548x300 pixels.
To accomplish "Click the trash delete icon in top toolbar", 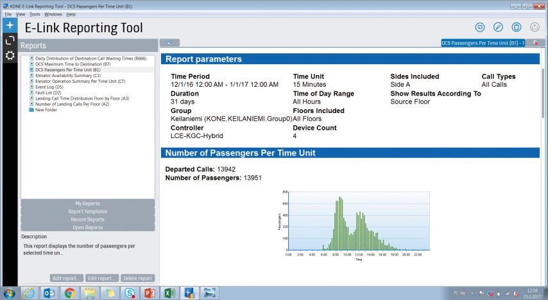I will 517,27.
